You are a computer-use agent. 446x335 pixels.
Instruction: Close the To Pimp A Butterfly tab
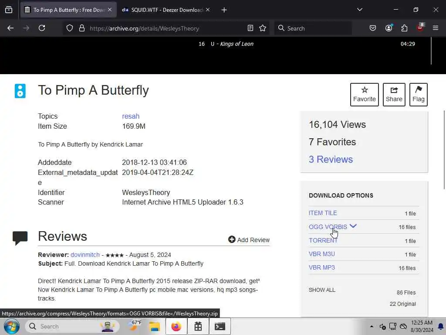[110, 10]
